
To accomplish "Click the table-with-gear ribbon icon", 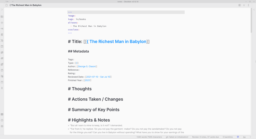I will pos(2,76).
